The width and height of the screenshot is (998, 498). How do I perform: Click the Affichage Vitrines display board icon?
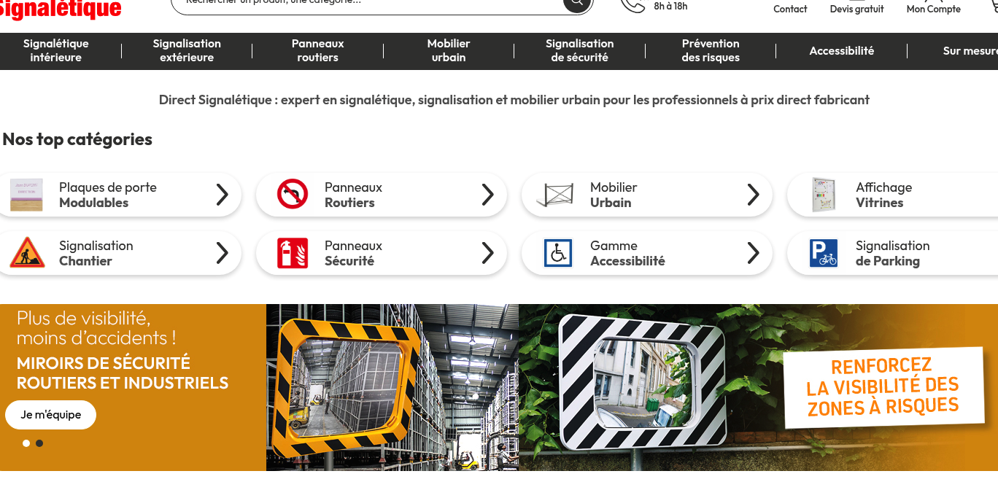point(824,195)
